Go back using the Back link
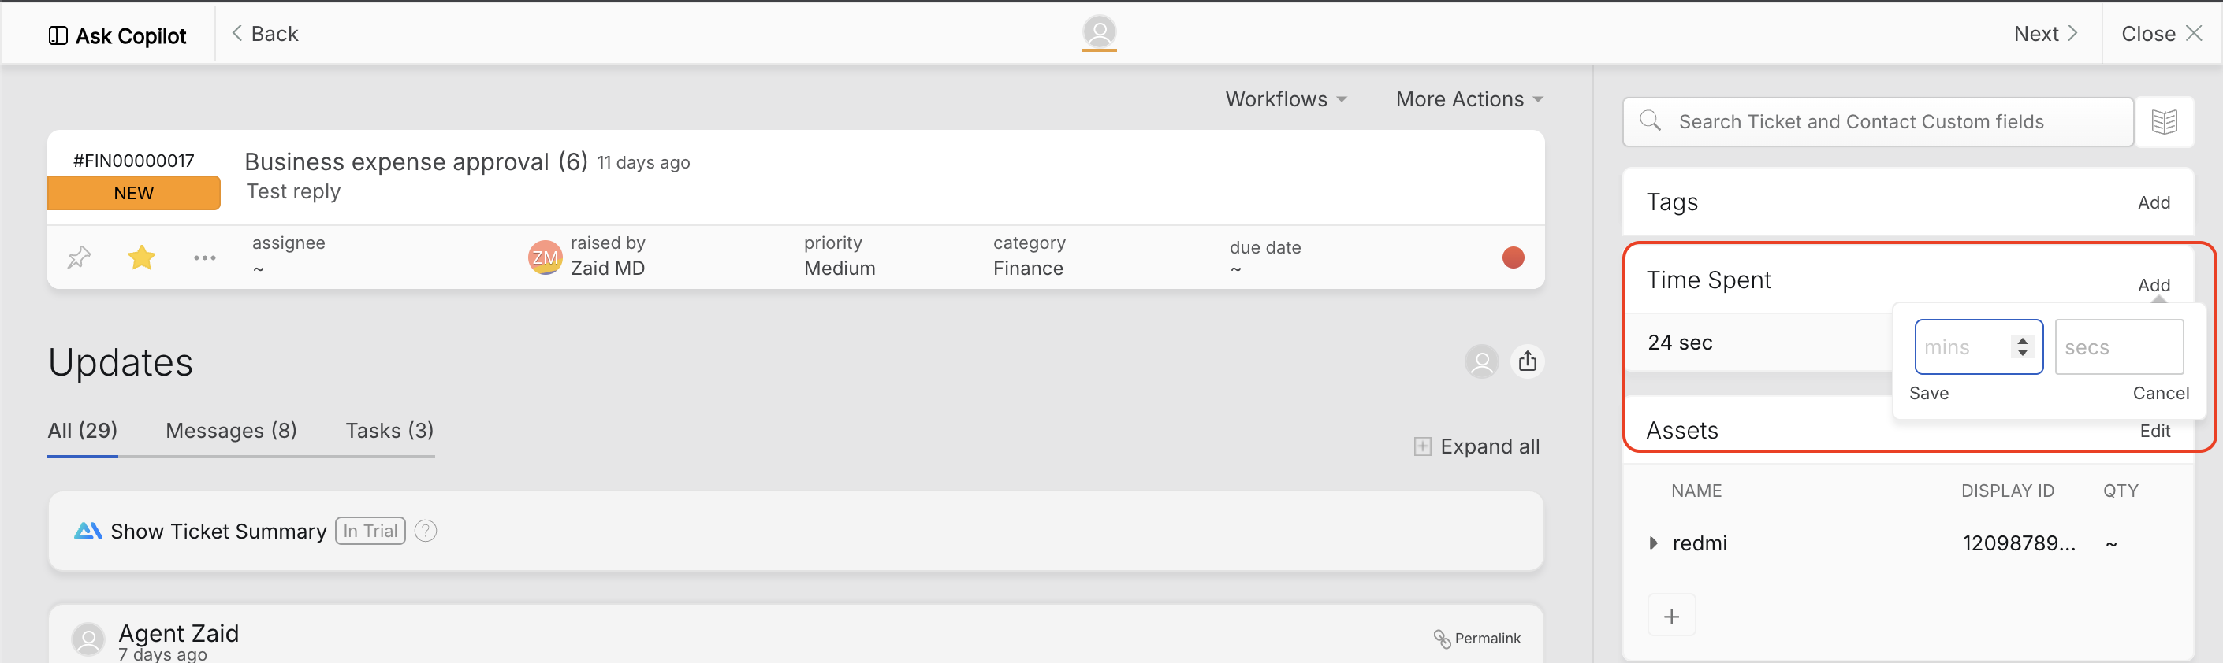This screenshot has width=2223, height=663. point(265,34)
